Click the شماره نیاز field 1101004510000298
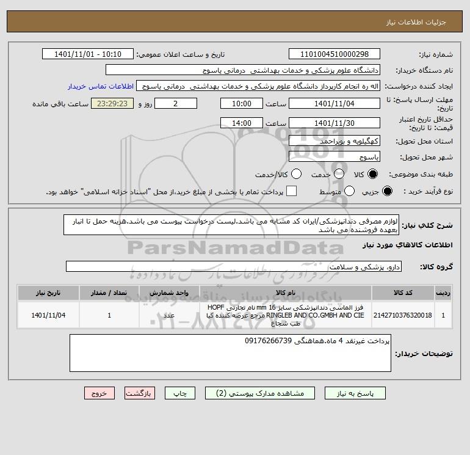 pos(334,54)
